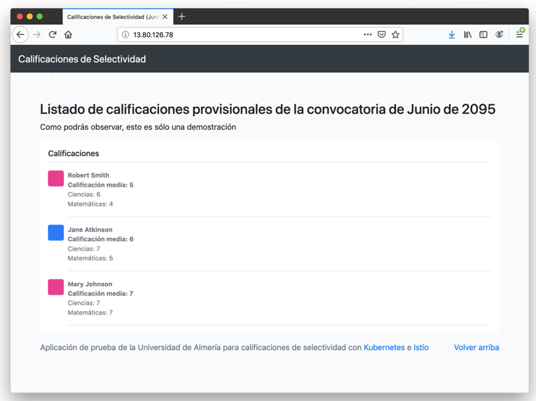Click 'Ciencias: 6' under Robert Smith
This screenshot has width=536, height=401.
point(84,195)
